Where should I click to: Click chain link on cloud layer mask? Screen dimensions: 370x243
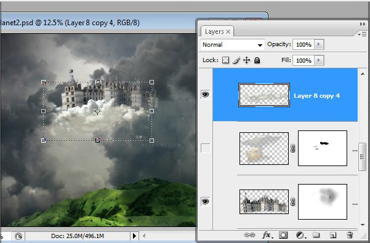(293, 148)
